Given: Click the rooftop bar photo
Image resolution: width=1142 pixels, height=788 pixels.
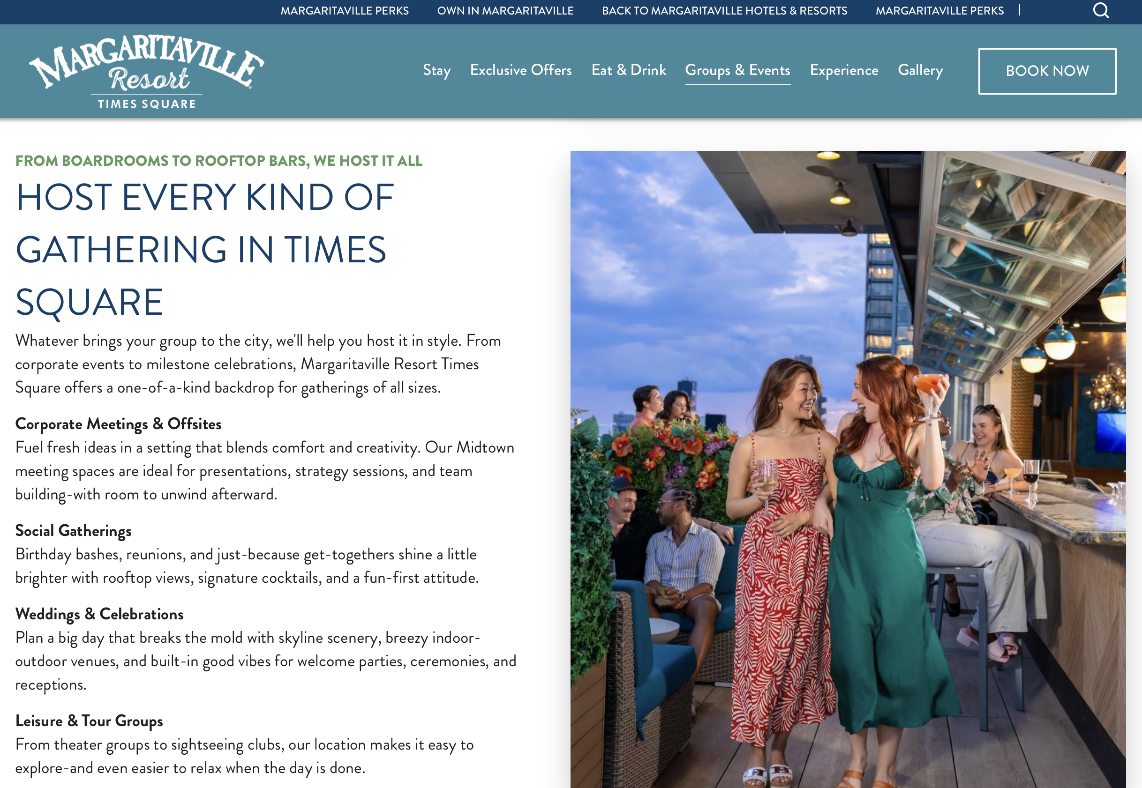Looking at the screenshot, I should tap(848, 469).
